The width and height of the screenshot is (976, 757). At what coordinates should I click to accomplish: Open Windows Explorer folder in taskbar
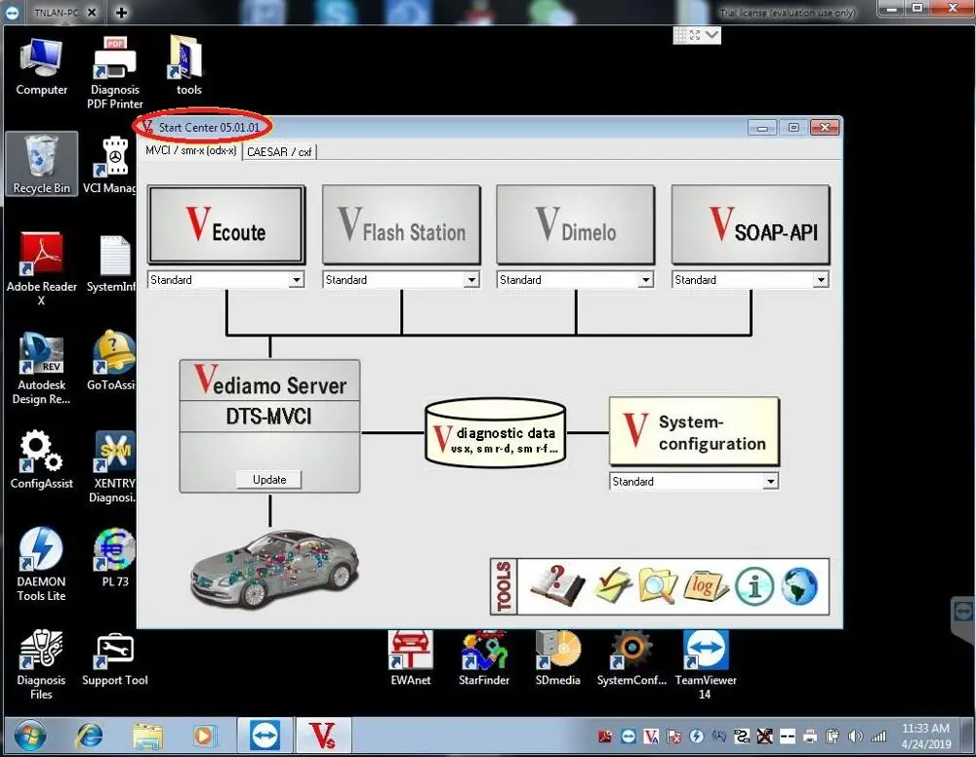[147, 737]
